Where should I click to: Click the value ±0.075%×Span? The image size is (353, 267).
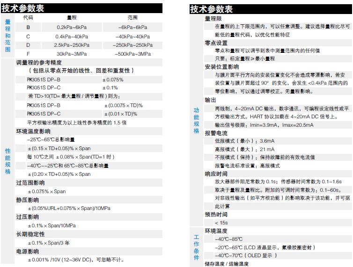pos(47,191)
